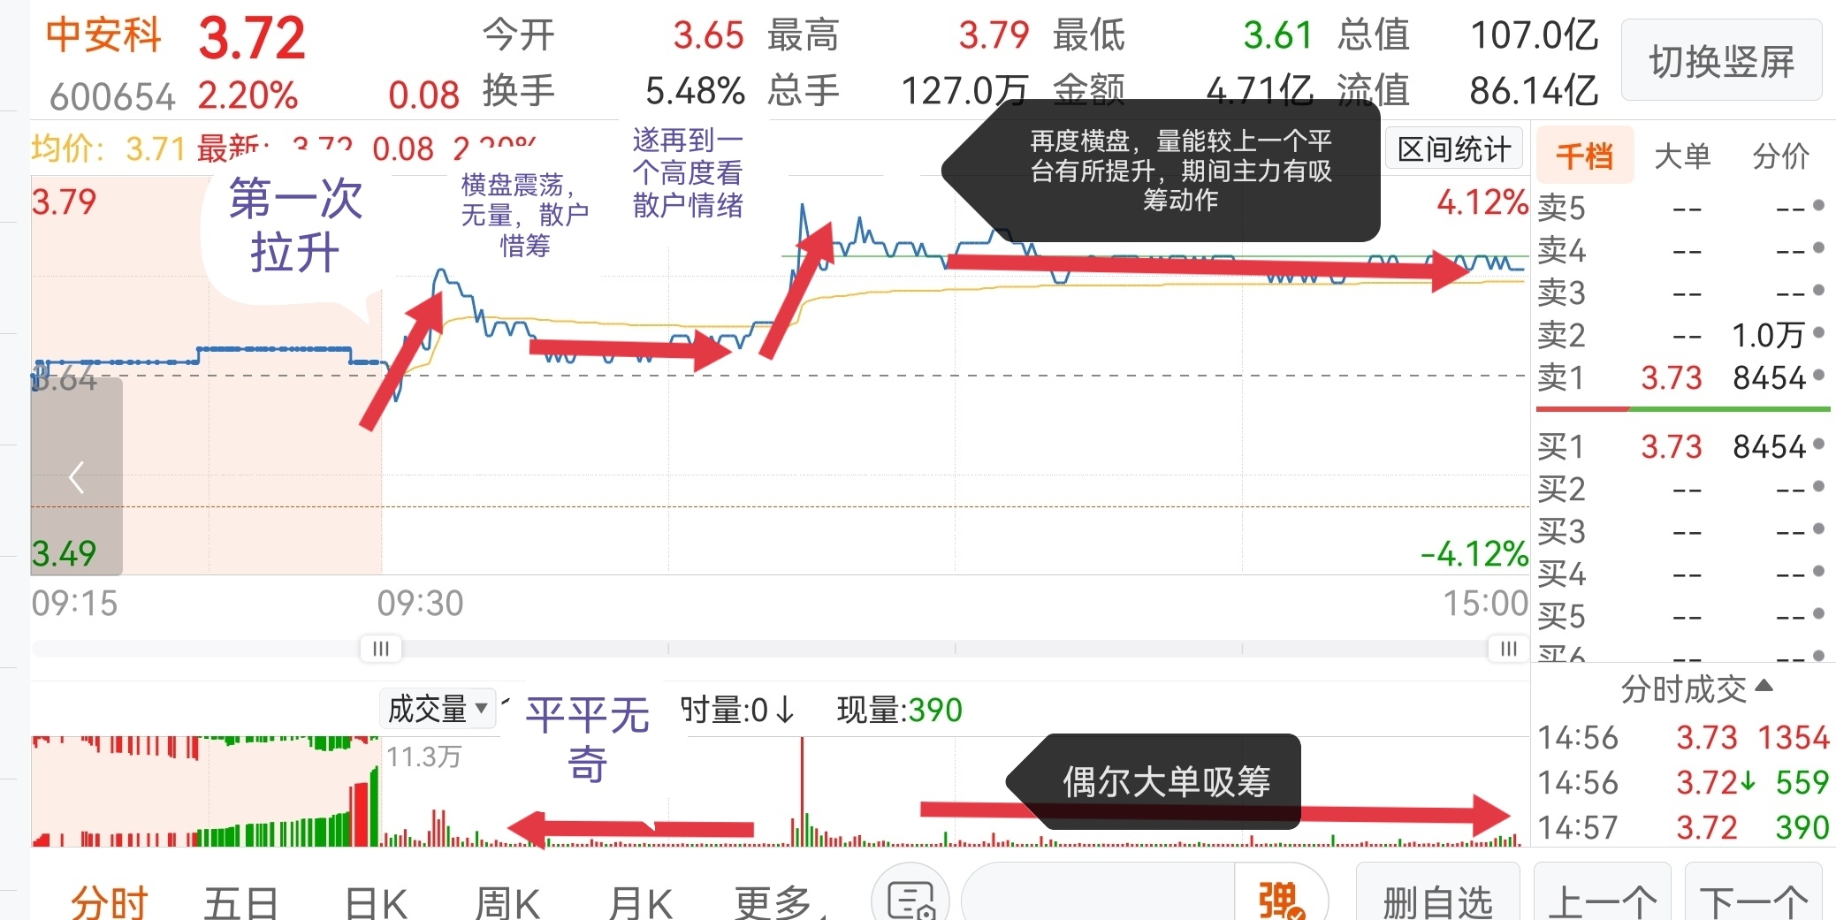The image size is (1836, 920).
Task: Grab the right timeline range handle
Action: tap(1508, 649)
